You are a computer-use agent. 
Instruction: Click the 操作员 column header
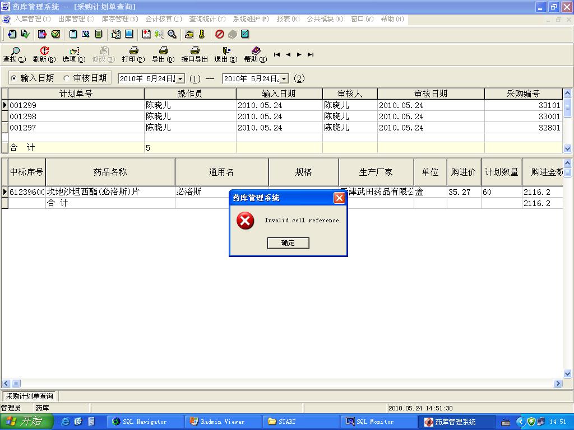point(190,94)
